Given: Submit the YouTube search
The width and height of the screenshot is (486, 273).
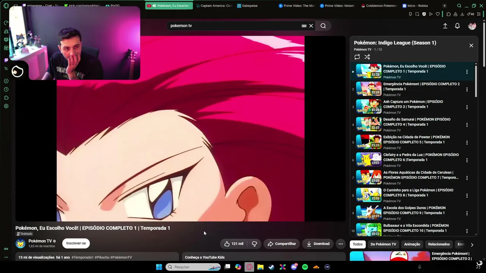Looking at the screenshot, I should click(x=323, y=26).
